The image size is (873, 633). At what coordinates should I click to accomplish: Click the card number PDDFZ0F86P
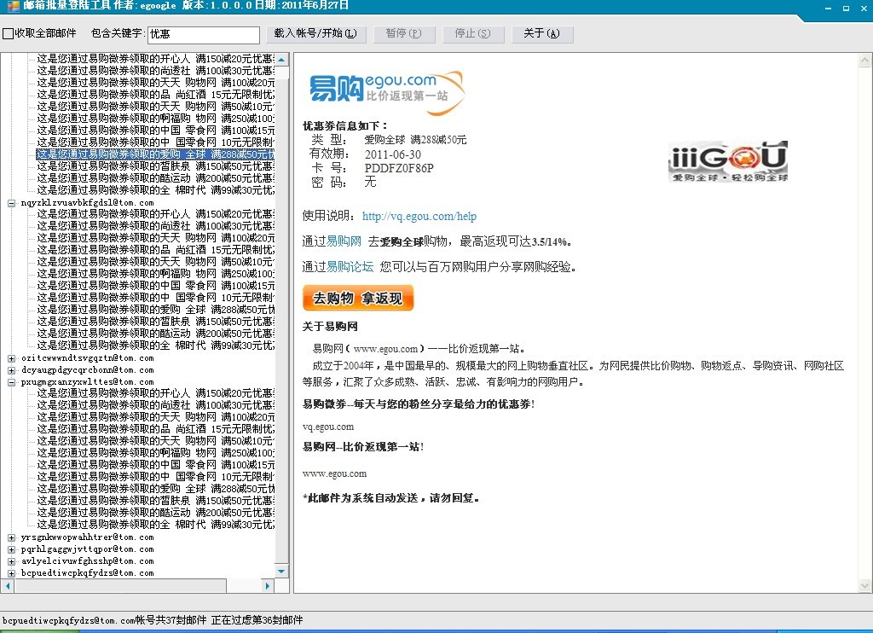click(x=399, y=168)
